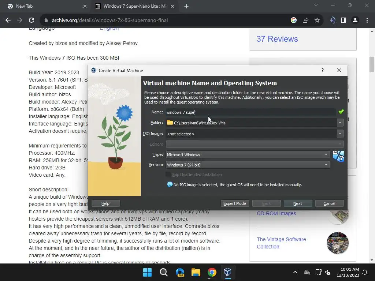Image resolution: width=375 pixels, height=281 pixels.
Task: Open File Explorer from taskbar
Action: click(196, 272)
